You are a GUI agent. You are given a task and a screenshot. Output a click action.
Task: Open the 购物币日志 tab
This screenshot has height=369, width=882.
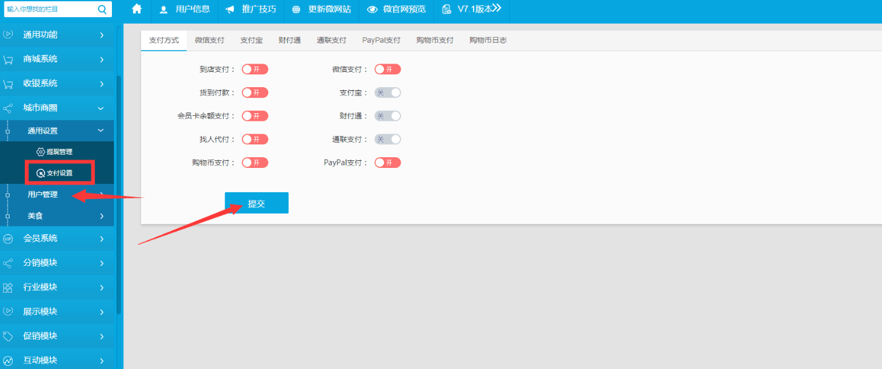coord(488,40)
